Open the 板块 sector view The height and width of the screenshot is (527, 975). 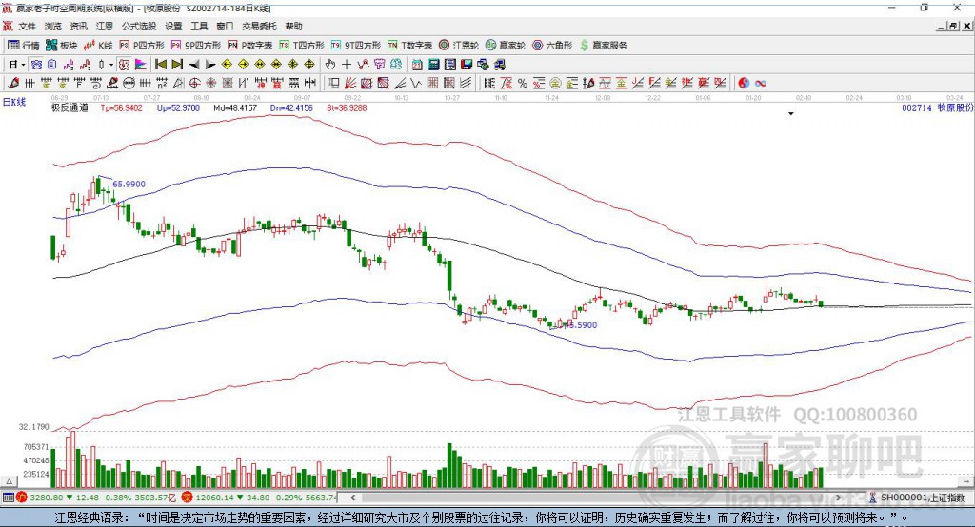(x=61, y=46)
